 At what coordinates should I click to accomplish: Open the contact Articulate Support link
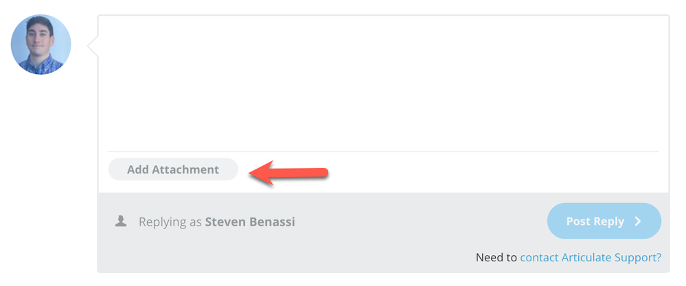click(x=591, y=258)
